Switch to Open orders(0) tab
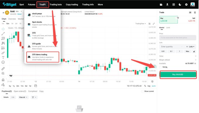Screen dimensions: 199x113 20,91
